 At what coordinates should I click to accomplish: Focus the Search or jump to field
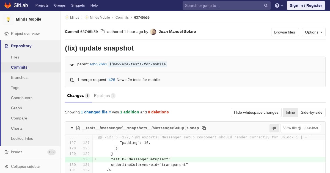click(x=227, y=5)
